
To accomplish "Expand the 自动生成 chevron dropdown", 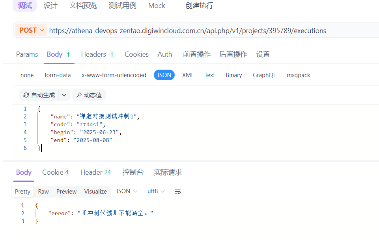I will click(64, 95).
